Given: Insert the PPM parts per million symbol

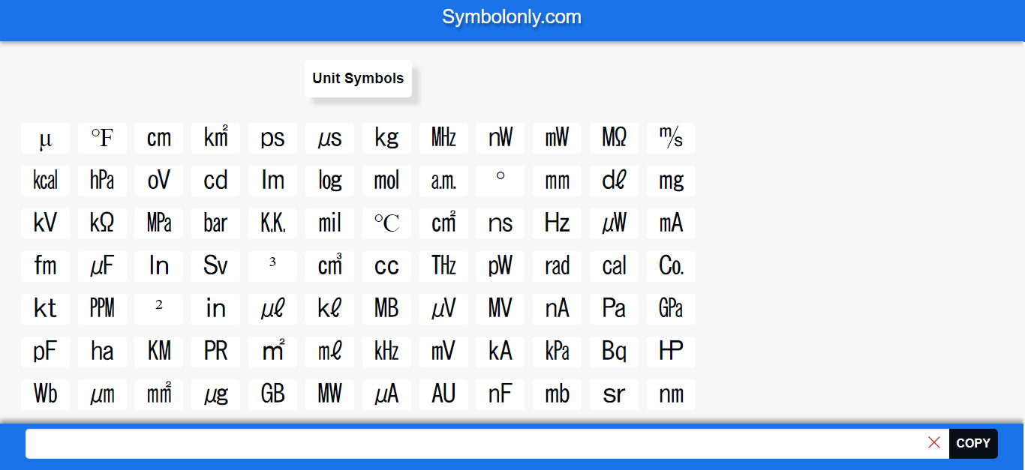Looking at the screenshot, I should [x=102, y=309].
